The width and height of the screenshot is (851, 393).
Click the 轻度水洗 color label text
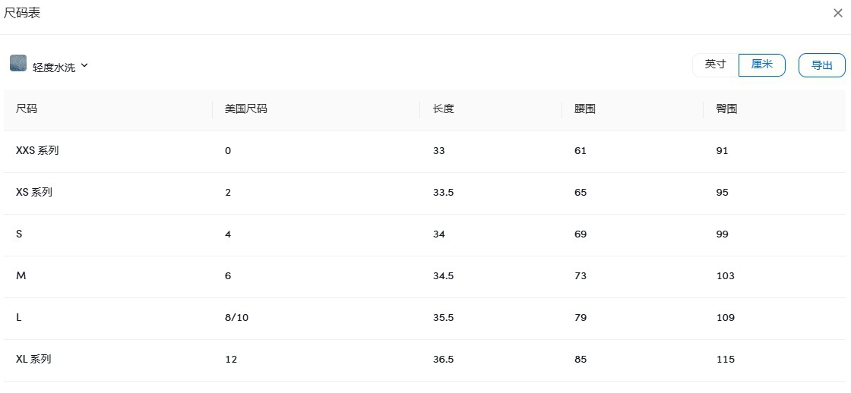coord(54,68)
